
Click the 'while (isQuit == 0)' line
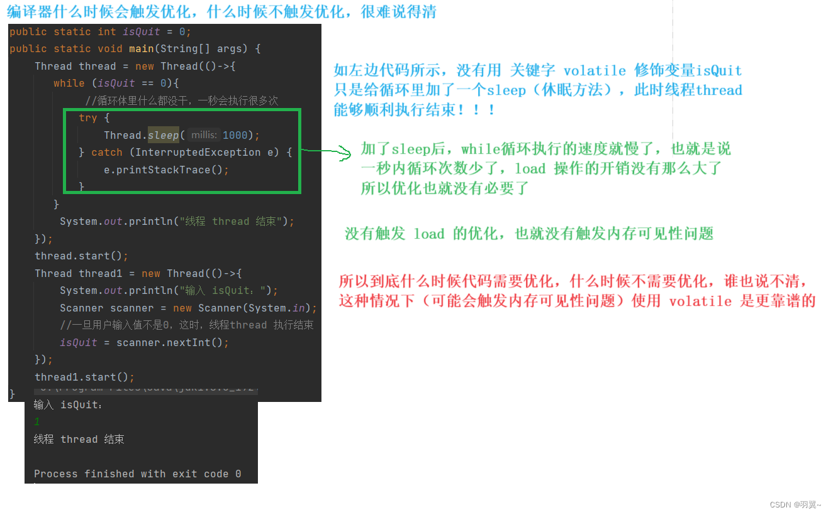pos(116,83)
